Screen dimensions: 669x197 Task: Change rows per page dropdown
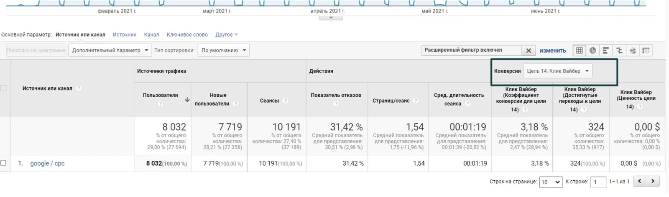tap(551, 182)
